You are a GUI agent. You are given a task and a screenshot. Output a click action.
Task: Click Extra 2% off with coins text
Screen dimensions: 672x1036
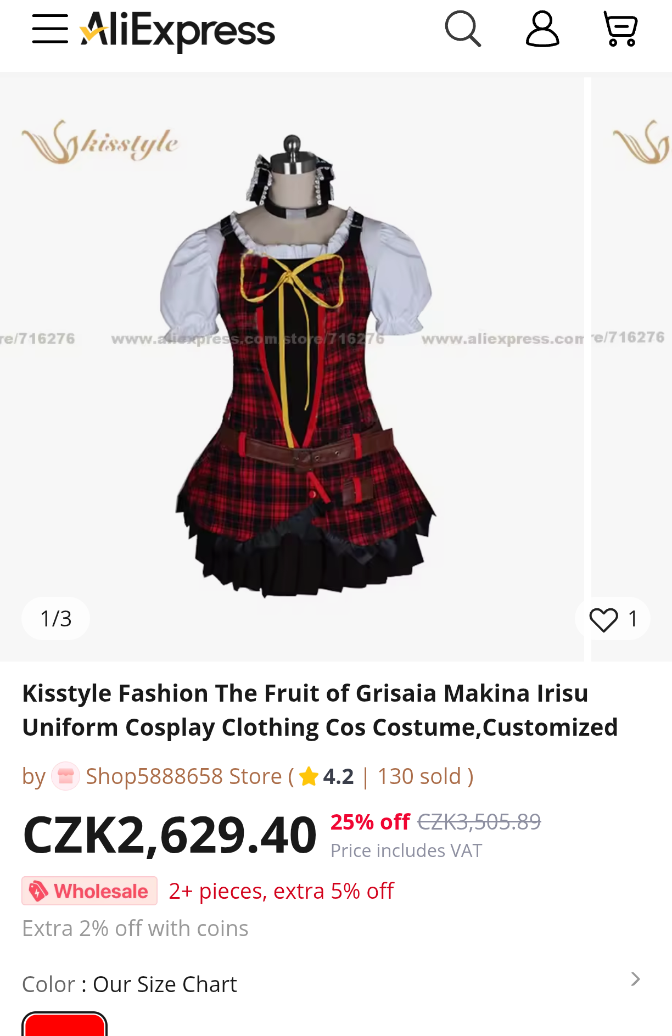(x=135, y=928)
